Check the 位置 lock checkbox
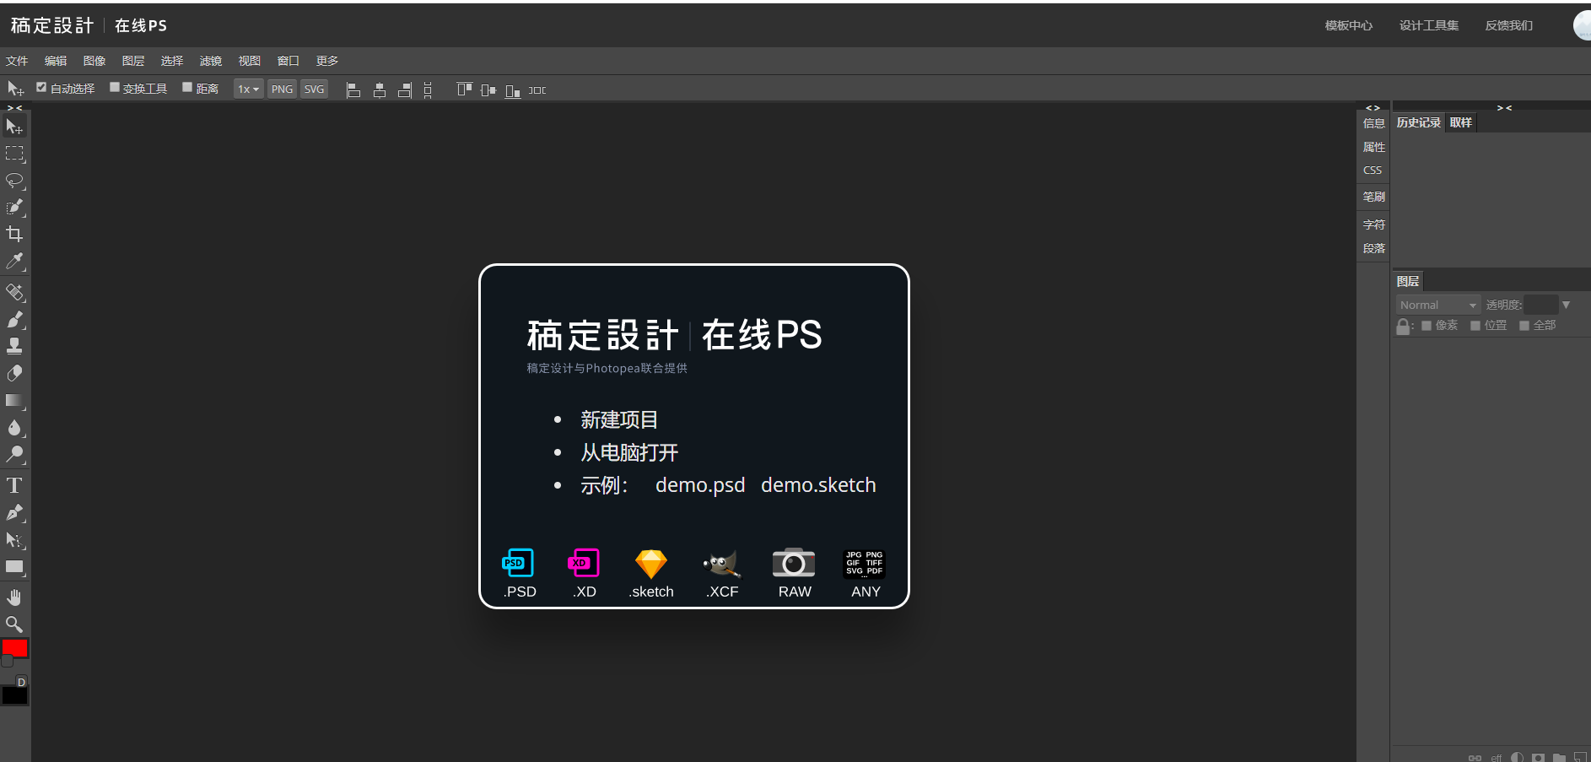Viewport: 1591px width, 762px height. 1475,326
